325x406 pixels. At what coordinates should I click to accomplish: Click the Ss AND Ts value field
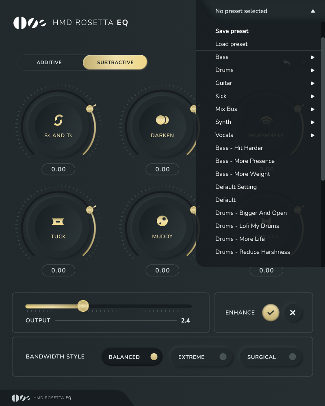58,169
